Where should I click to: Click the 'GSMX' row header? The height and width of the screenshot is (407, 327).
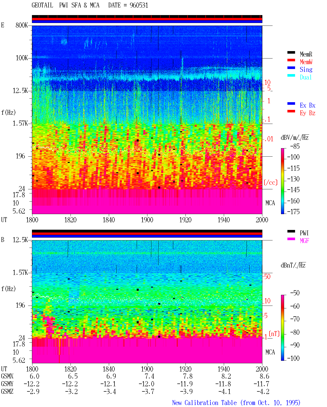coord(7,376)
